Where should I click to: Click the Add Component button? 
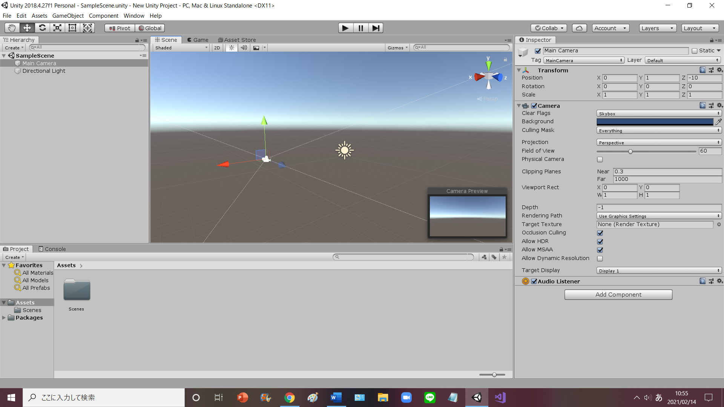618,295
